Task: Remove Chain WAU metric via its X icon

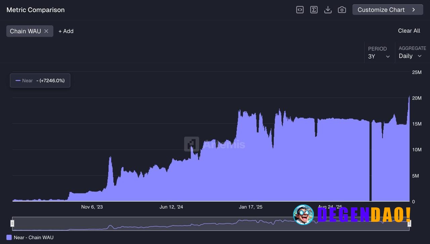Action: 46,31
